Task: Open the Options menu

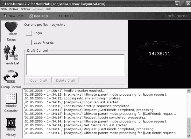Action: [x=25, y=9]
